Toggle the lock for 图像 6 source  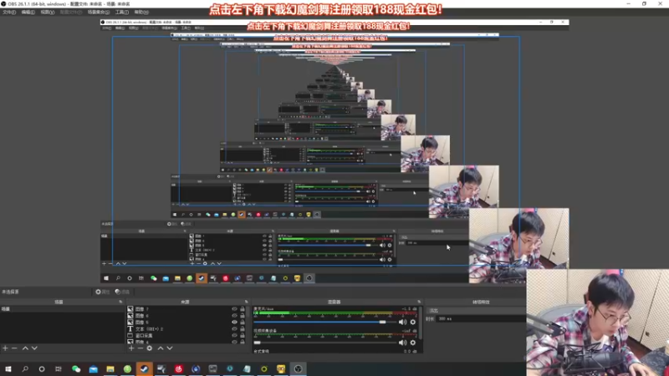(243, 316)
